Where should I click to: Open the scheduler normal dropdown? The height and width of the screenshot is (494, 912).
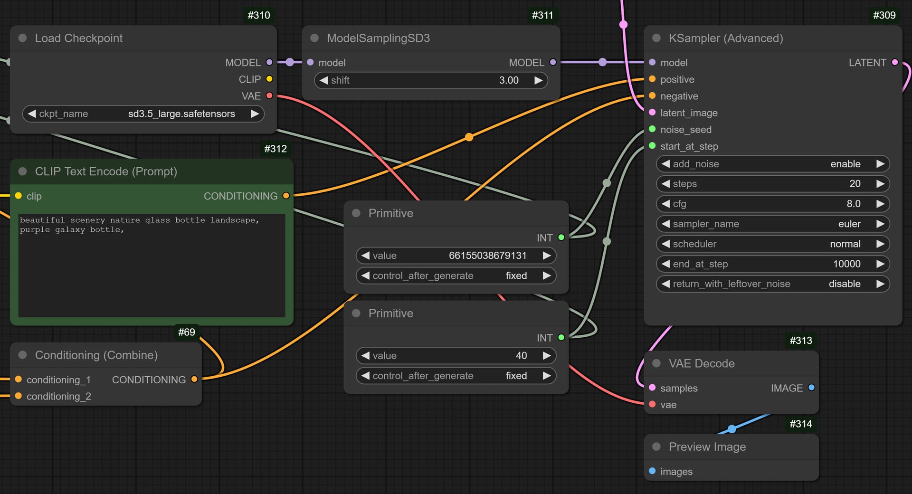[x=773, y=244]
